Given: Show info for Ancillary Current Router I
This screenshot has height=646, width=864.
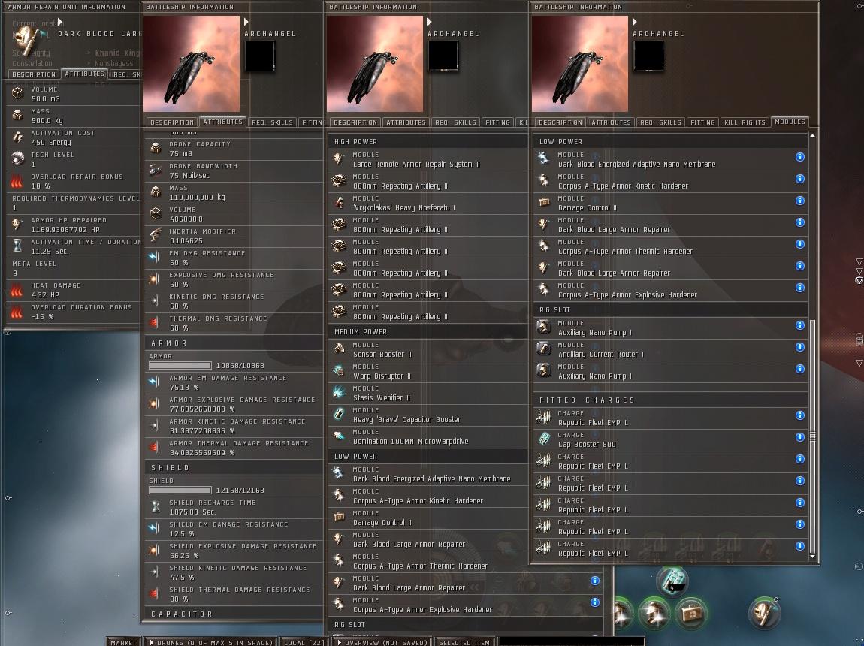Looking at the screenshot, I should (x=800, y=347).
